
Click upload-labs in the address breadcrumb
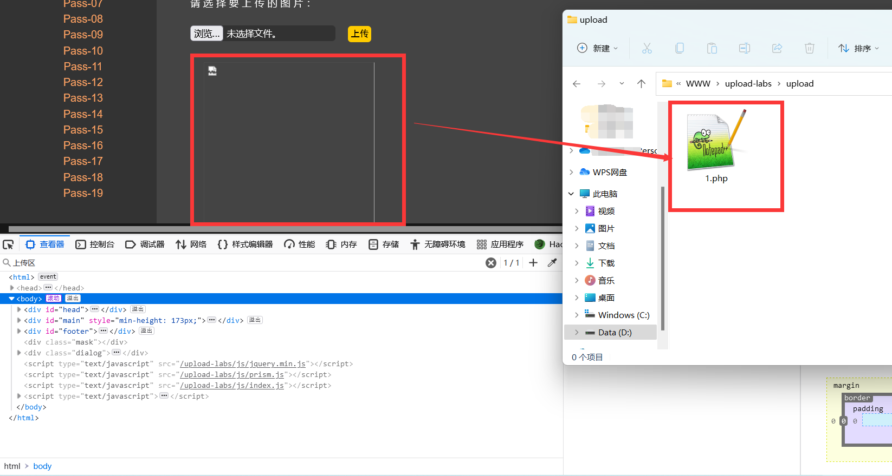pyautogui.click(x=748, y=84)
